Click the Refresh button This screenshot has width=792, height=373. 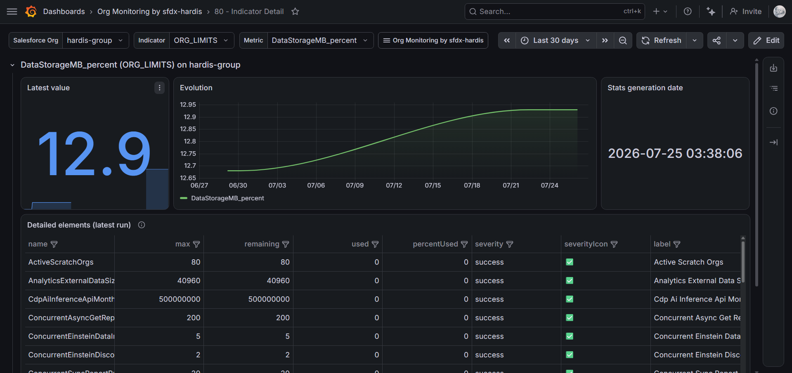[x=662, y=40]
